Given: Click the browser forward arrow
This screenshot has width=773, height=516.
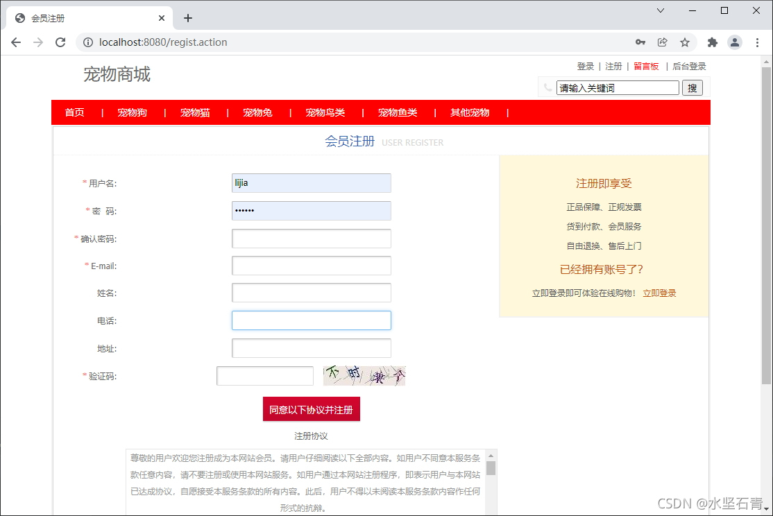Looking at the screenshot, I should point(38,42).
